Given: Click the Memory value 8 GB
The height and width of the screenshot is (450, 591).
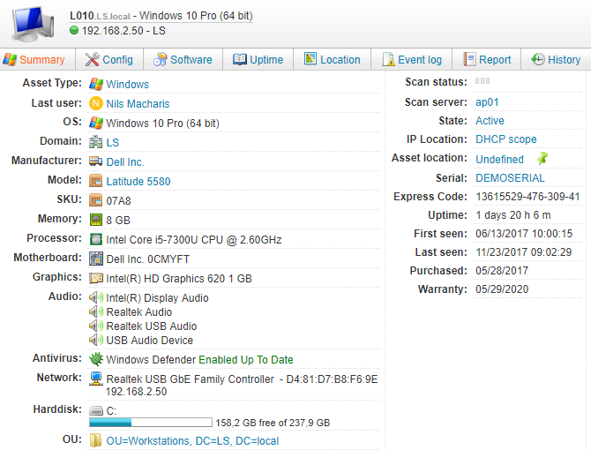Looking at the screenshot, I should 118,220.
